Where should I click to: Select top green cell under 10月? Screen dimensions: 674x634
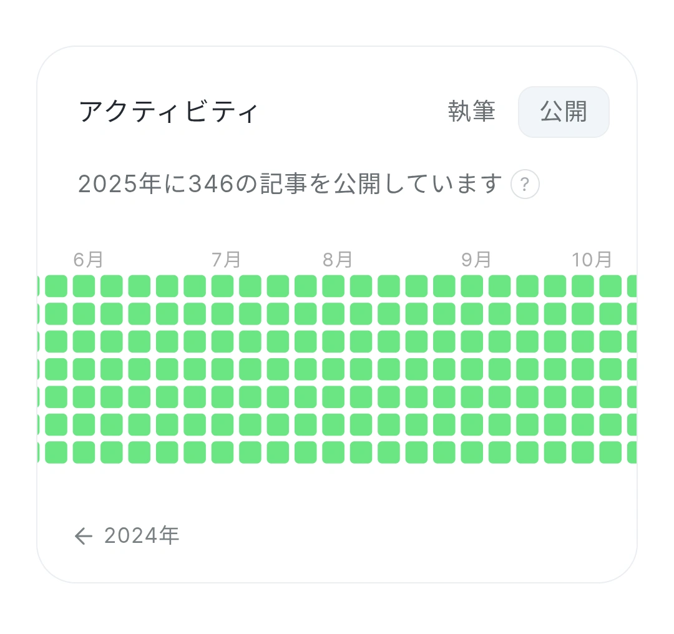point(583,286)
